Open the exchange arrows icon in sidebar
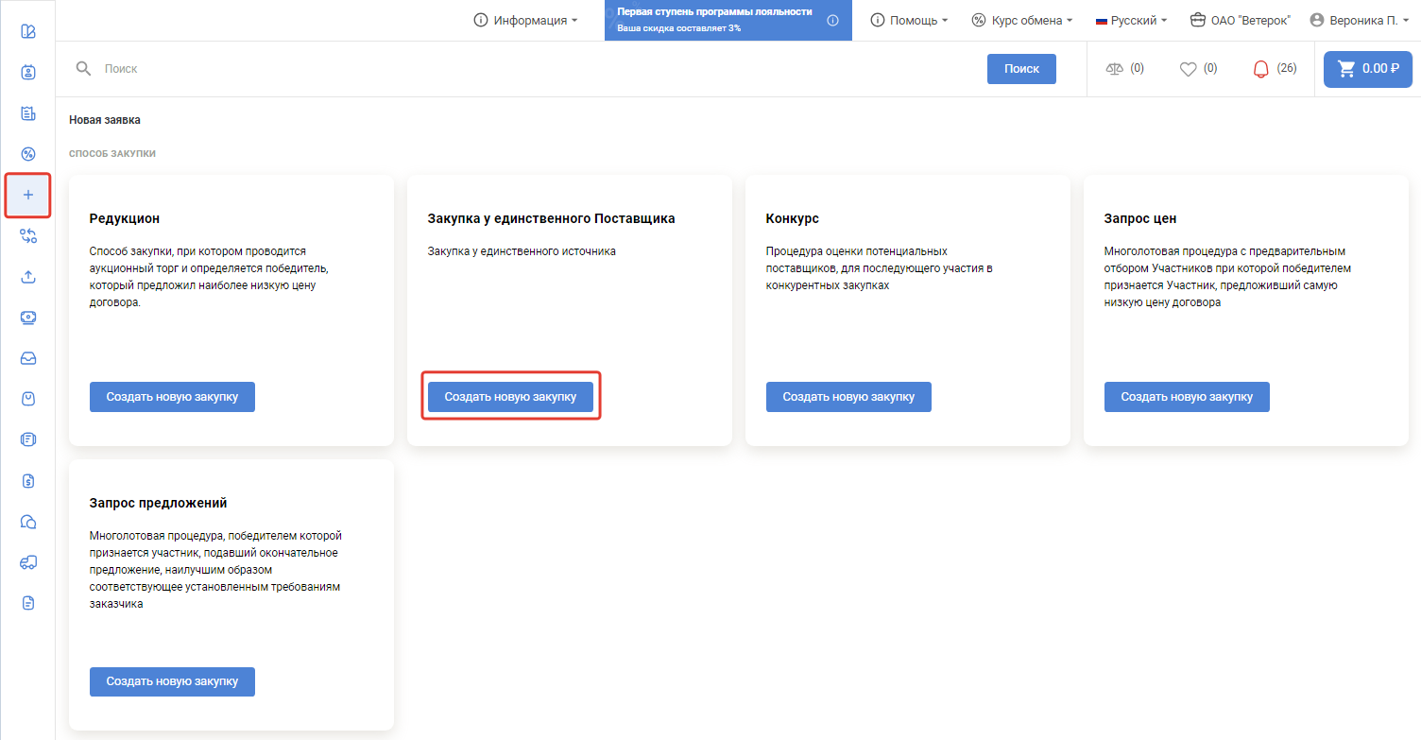 coord(28,236)
